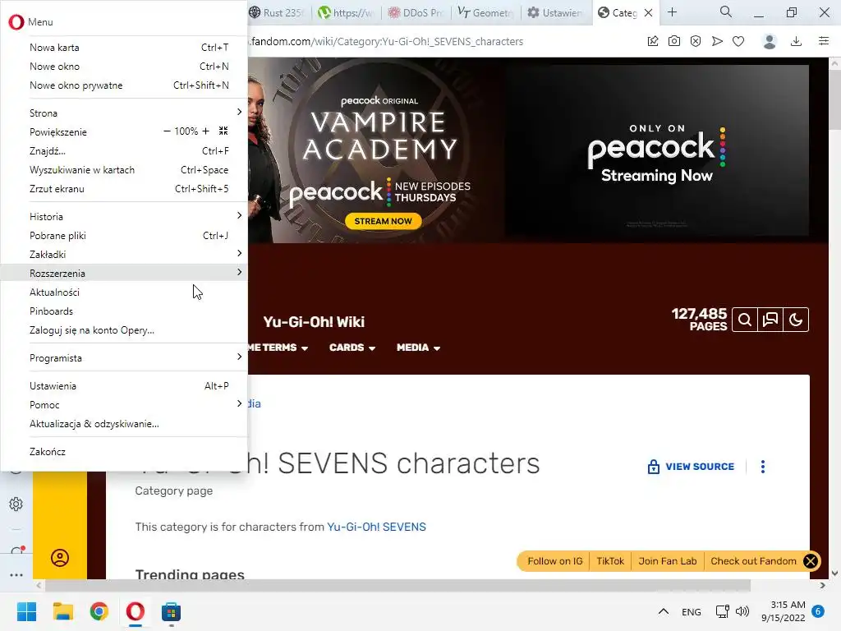Click the Fandom user avatar icon
This screenshot has height=631, width=841.
tap(59, 558)
